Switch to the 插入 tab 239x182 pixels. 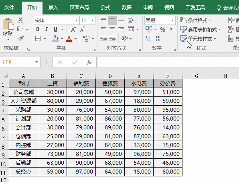pyautogui.click(x=53, y=8)
